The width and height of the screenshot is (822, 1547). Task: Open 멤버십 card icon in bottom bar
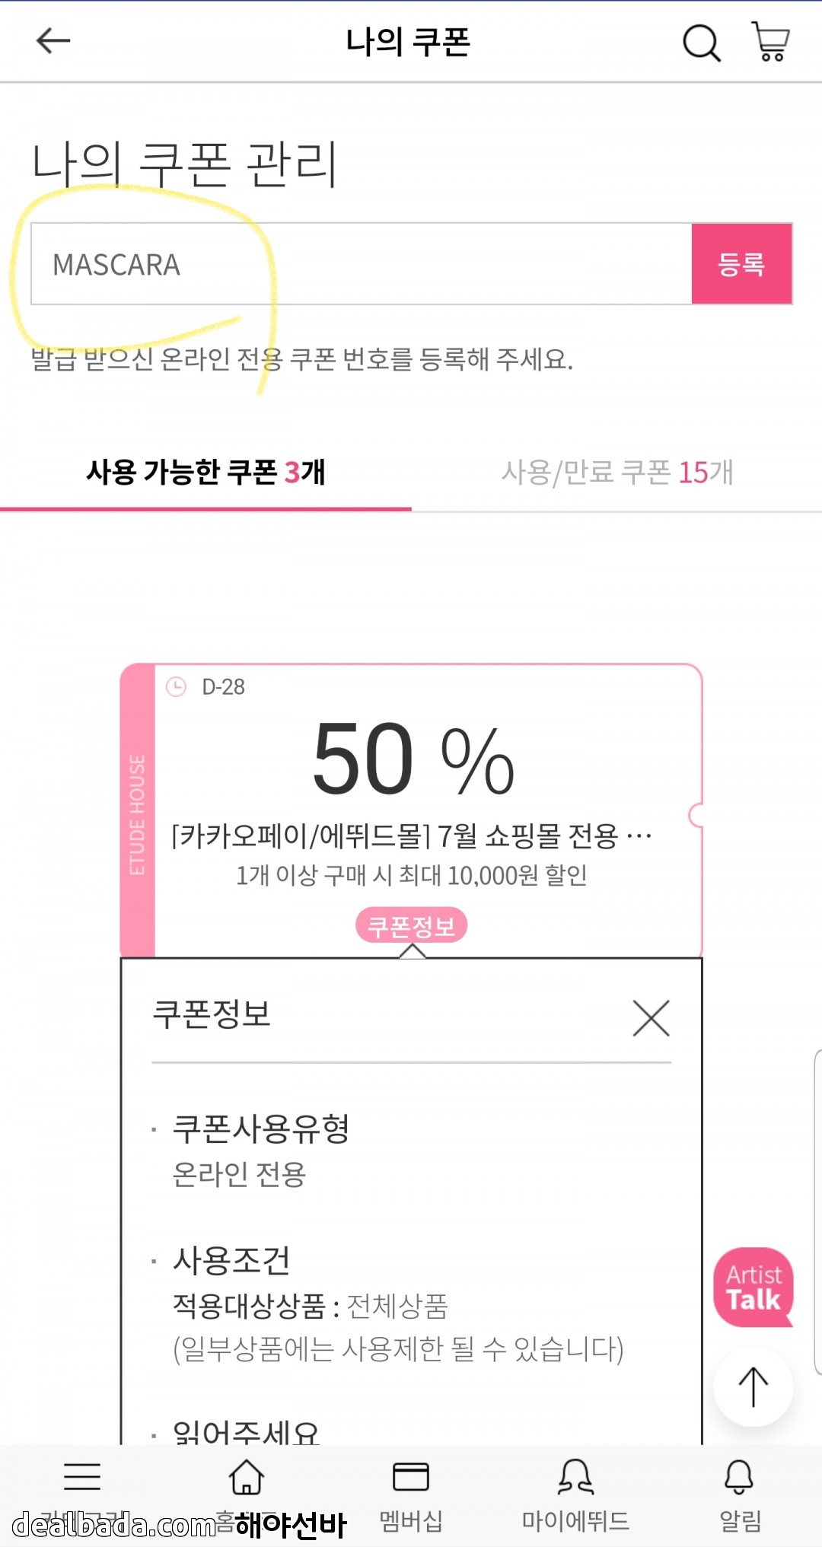point(411,1478)
